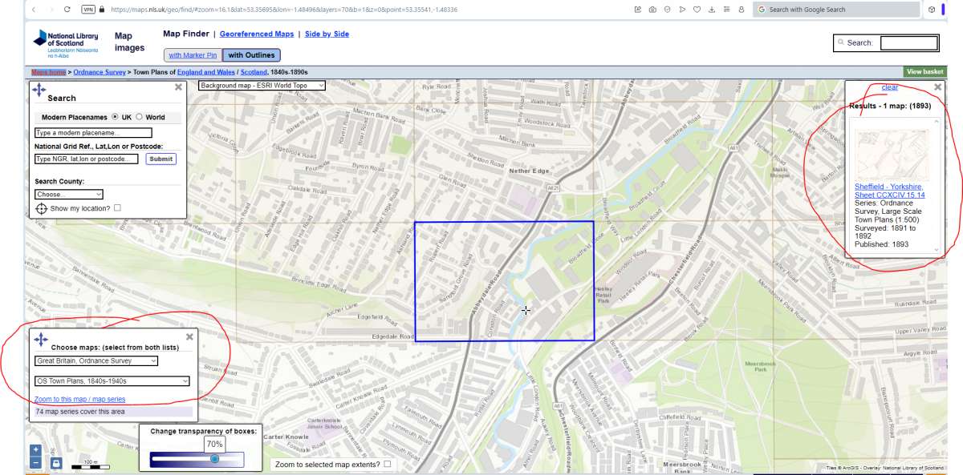Focus the NGR, lat,lon or postcode field
963x475 pixels.
(87, 159)
